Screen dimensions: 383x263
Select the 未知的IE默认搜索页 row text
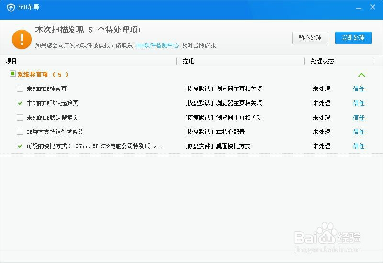52,117
